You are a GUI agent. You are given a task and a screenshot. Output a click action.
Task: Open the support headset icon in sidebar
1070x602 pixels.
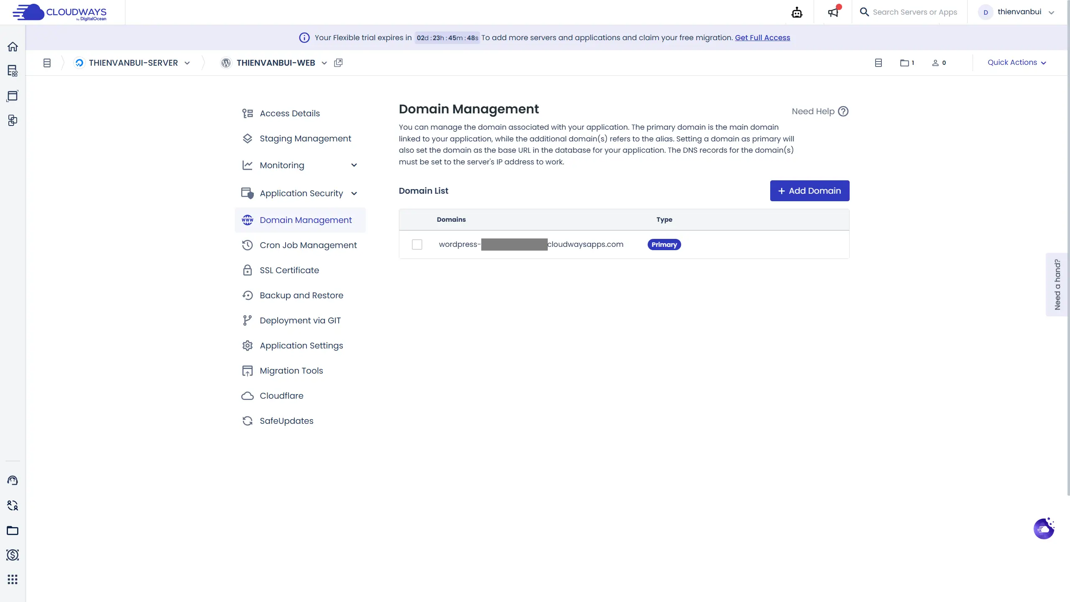[13, 480]
